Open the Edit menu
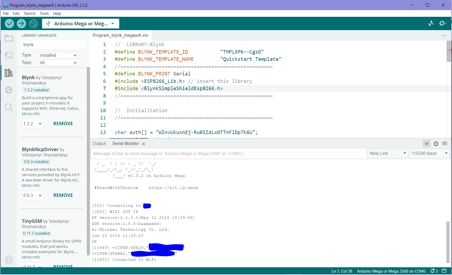Viewport: 452px width, 275px height. [x=16, y=14]
